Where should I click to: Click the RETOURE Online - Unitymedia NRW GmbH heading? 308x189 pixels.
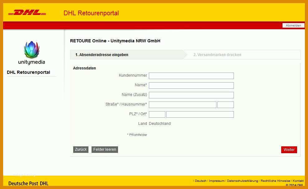pyautogui.click(x=115, y=41)
